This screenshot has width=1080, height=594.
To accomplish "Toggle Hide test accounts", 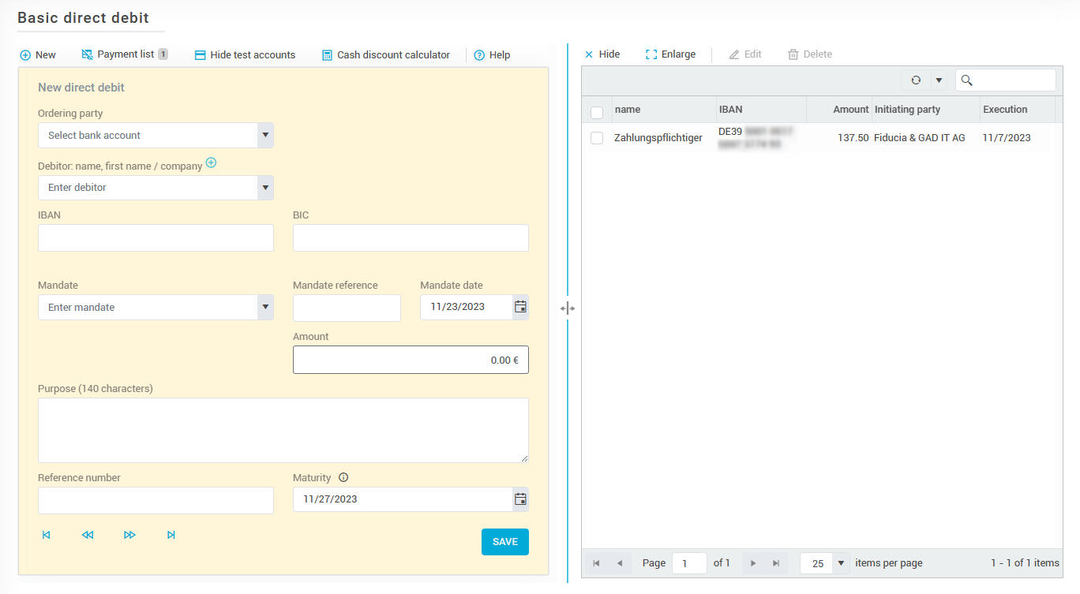I will coord(245,55).
